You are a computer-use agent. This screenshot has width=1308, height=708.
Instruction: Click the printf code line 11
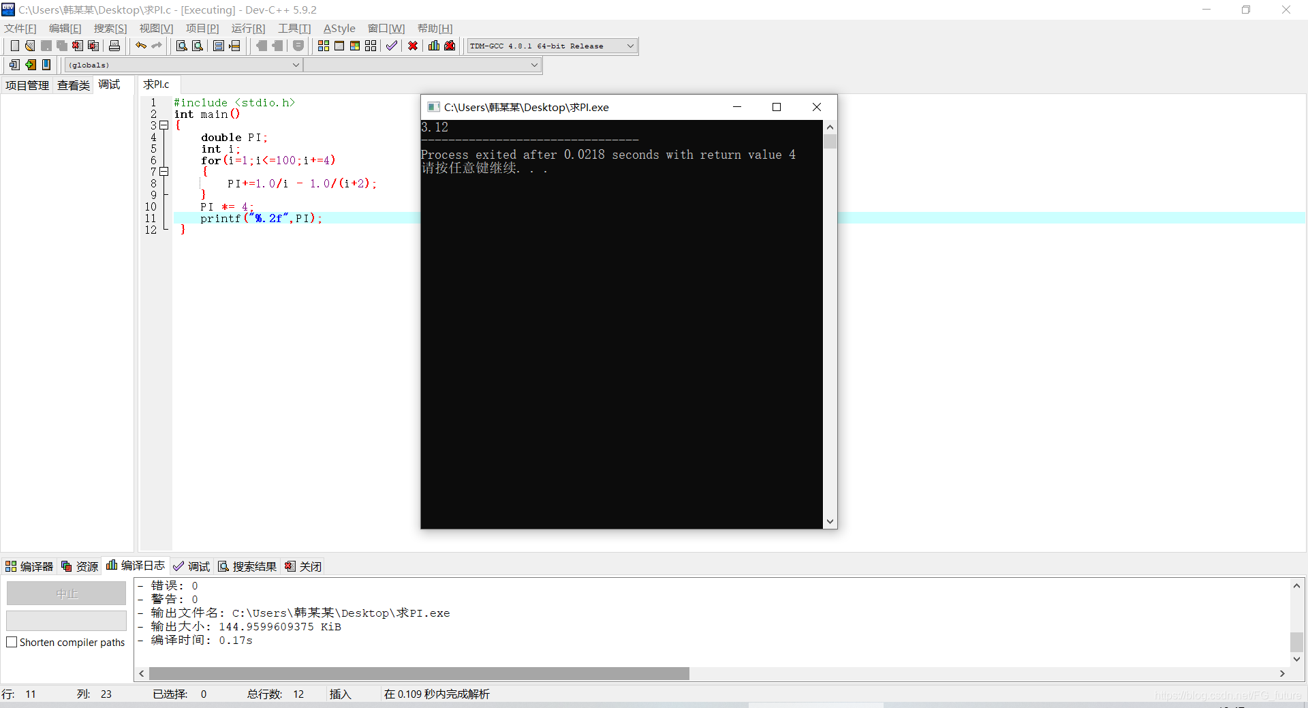(x=261, y=218)
